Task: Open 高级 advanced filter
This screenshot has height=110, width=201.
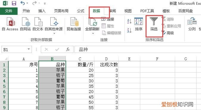Action: click(x=168, y=33)
